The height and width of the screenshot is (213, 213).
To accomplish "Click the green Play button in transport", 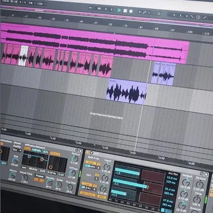I will (119, 11).
